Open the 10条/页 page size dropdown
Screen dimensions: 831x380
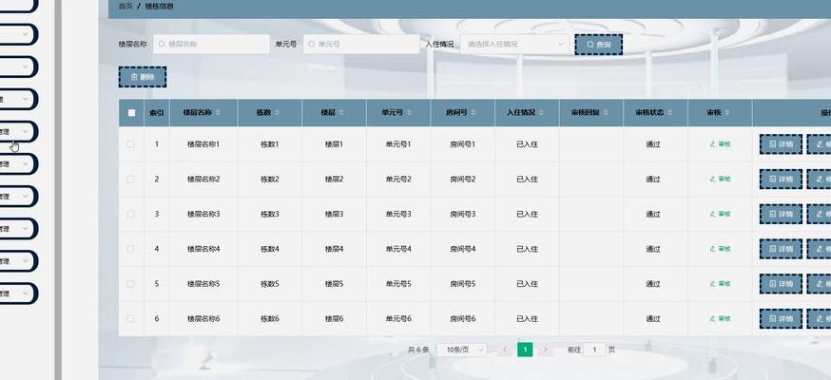point(461,350)
